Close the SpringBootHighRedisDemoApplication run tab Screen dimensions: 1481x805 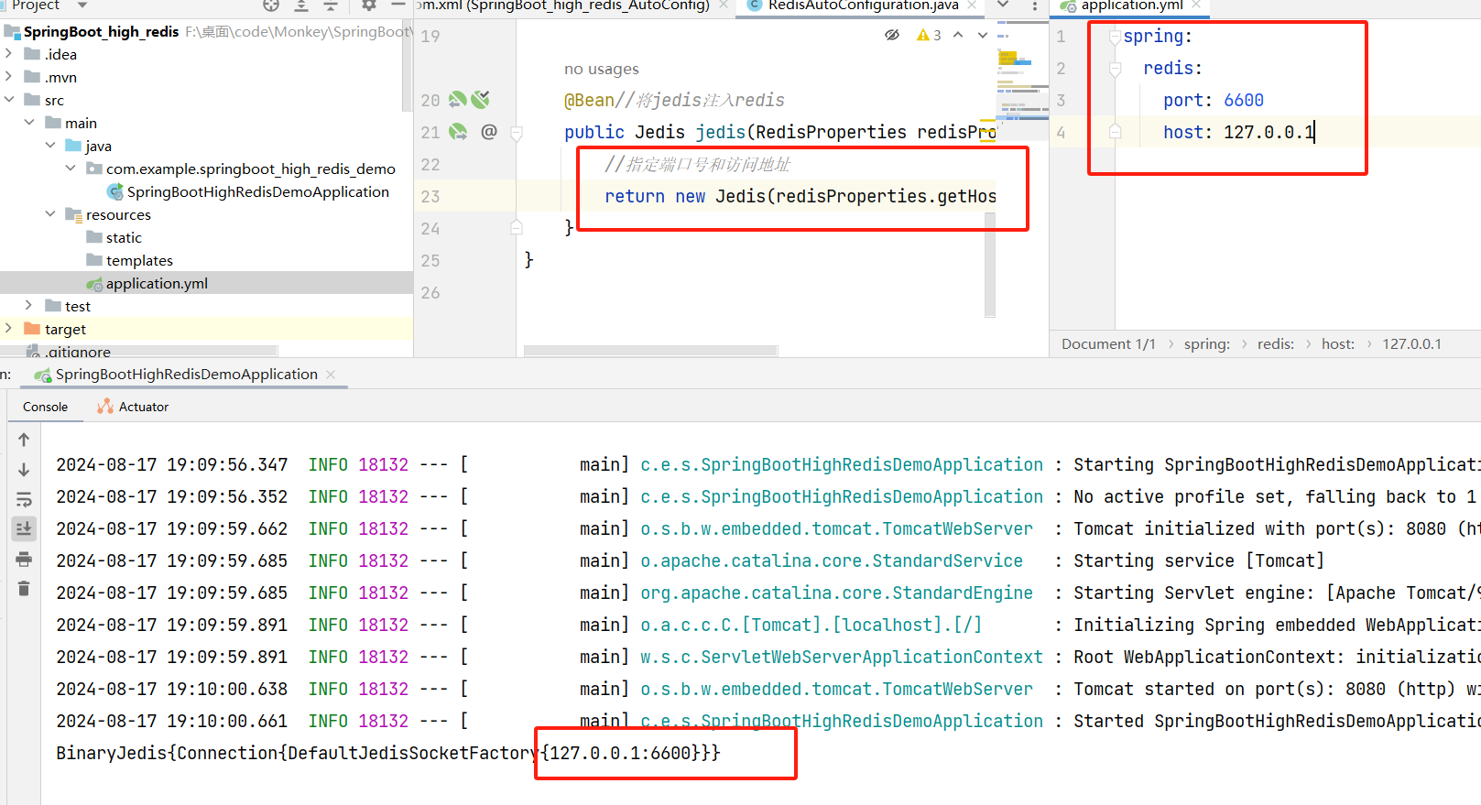[331, 375]
